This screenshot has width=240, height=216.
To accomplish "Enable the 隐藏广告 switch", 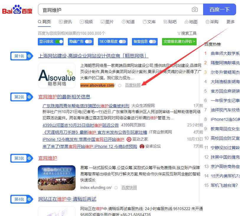I will pos(89,42).
